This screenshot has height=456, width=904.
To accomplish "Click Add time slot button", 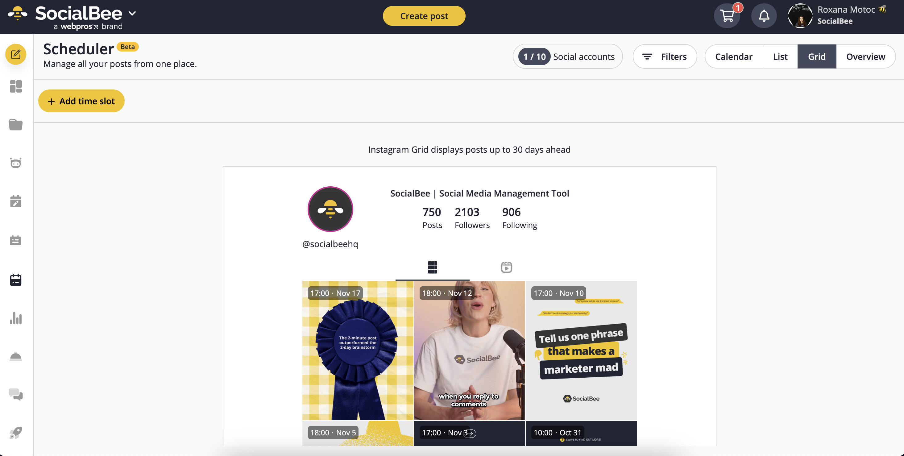I will tap(81, 101).
